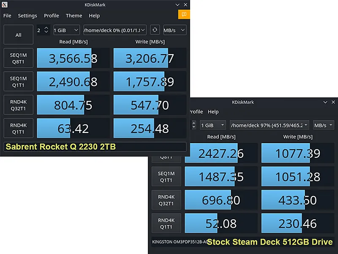The height and width of the screenshot is (254, 338).
Task: Click the test count stepper arrows in the Steam Deck window
Action: tap(194, 125)
